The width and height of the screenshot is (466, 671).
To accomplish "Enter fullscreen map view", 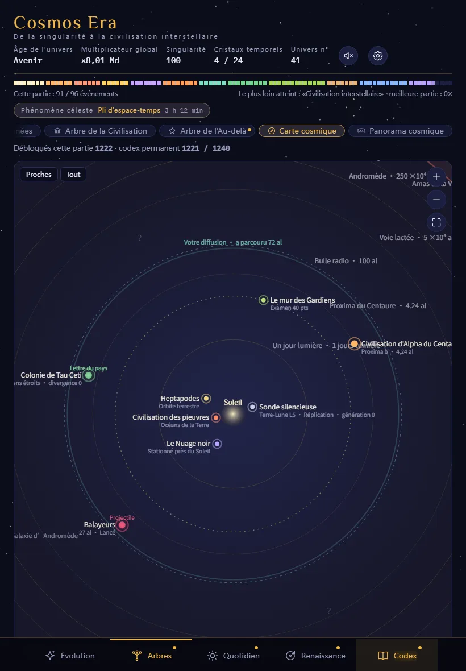I will pos(436,222).
